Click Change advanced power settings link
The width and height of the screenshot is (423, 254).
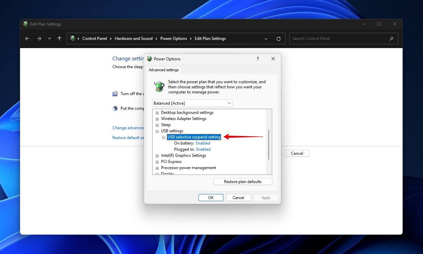point(128,128)
